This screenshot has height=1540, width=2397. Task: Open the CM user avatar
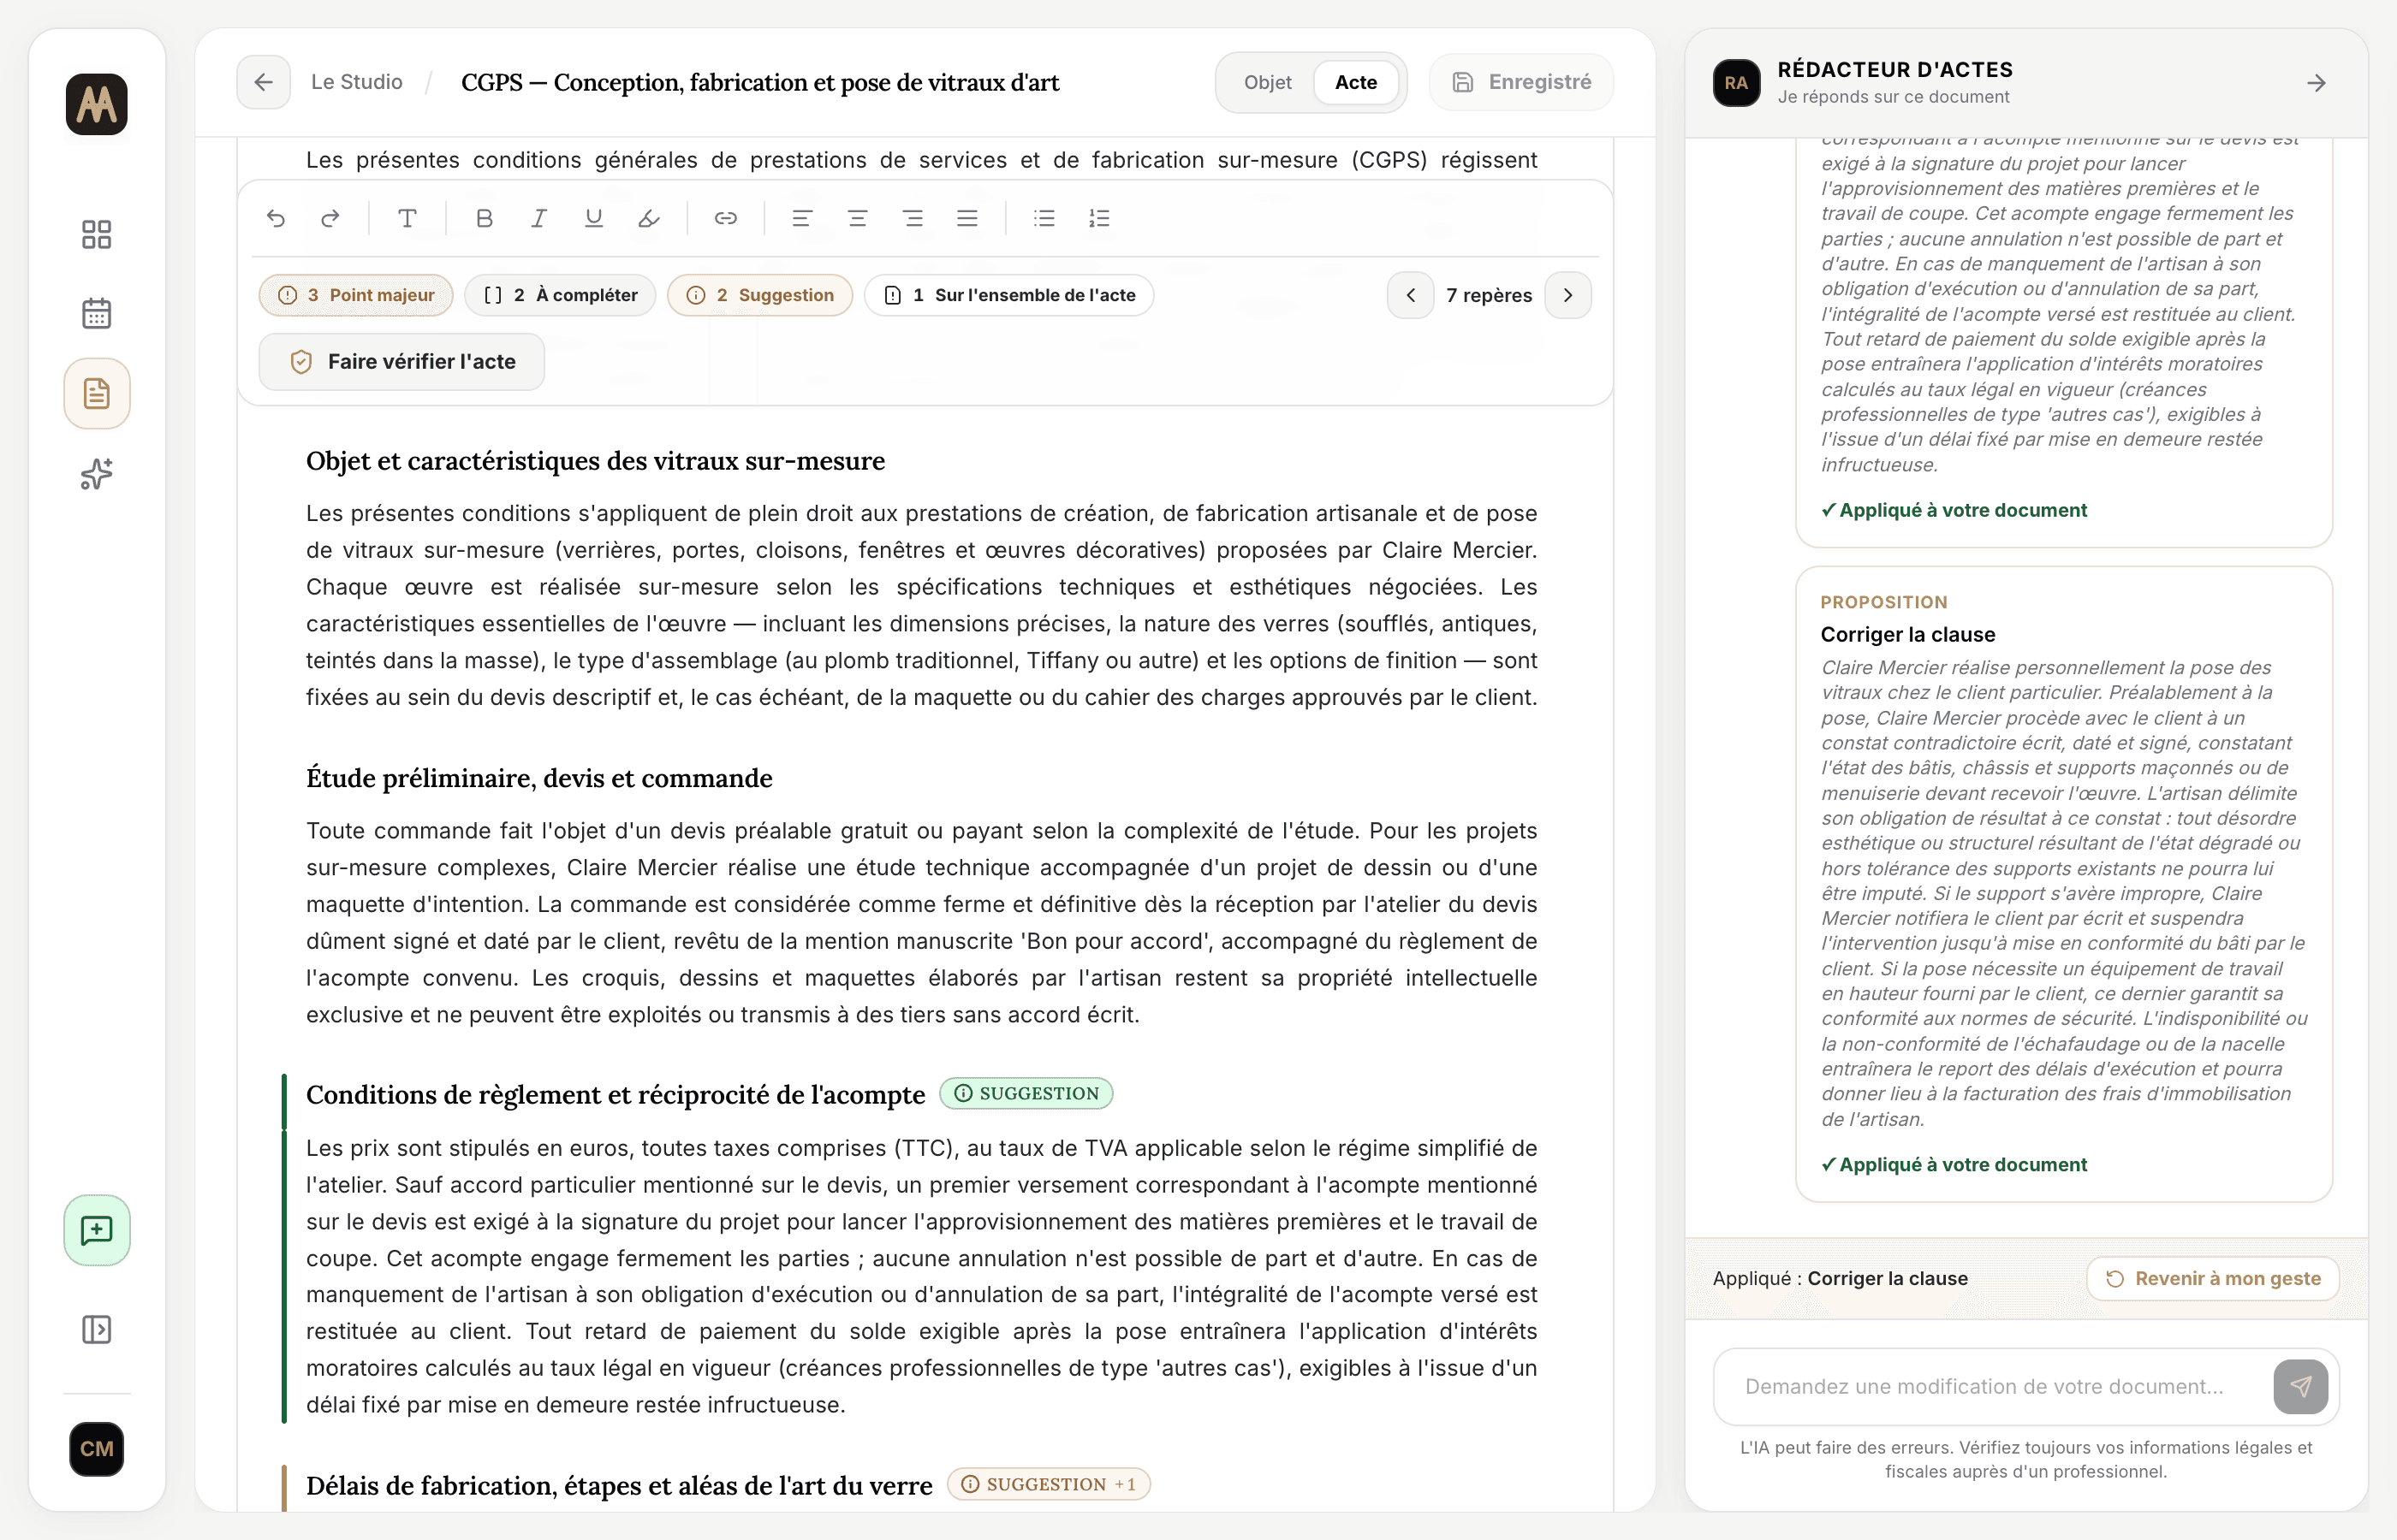click(x=97, y=1449)
